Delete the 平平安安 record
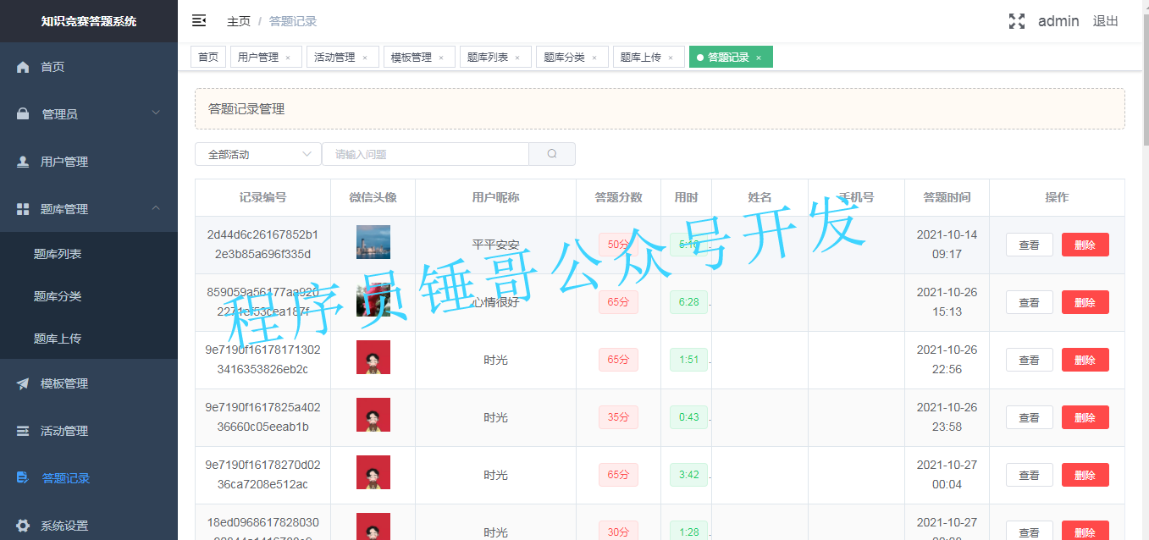The width and height of the screenshot is (1149, 540). tap(1085, 245)
